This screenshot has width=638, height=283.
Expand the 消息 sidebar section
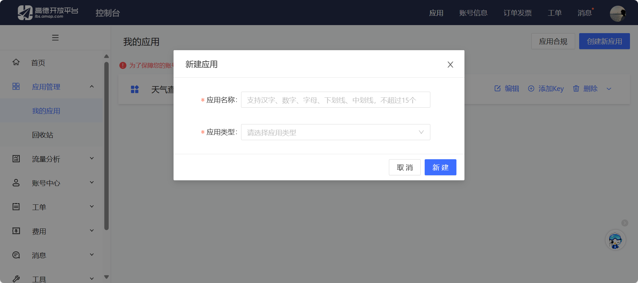click(x=92, y=255)
